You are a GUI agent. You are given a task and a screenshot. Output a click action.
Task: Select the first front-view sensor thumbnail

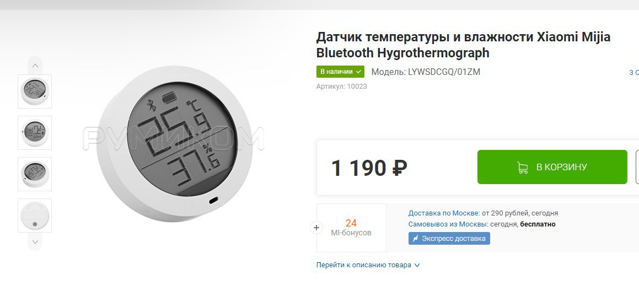coord(35,91)
